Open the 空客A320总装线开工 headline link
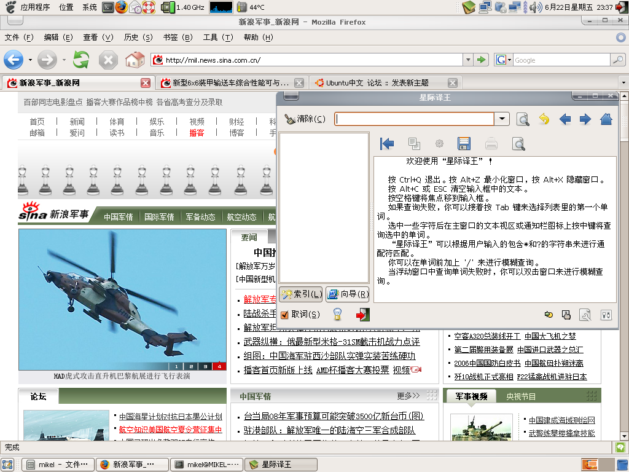 coord(487,336)
